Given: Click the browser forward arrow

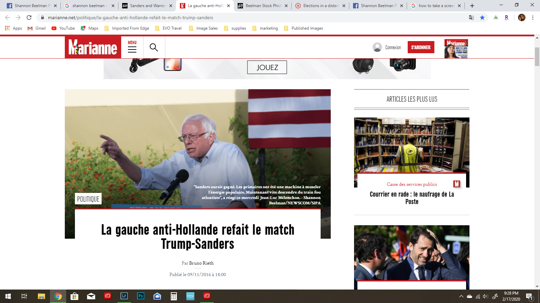Looking at the screenshot, I should pos(18,18).
